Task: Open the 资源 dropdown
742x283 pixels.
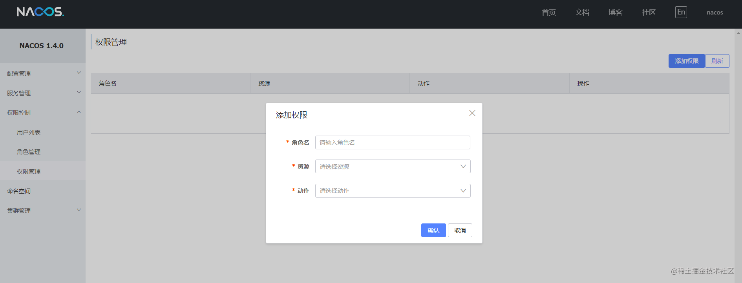Action: point(393,167)
